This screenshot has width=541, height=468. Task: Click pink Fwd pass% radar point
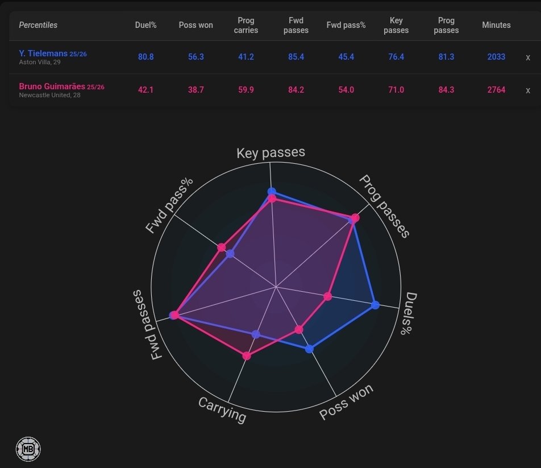click(222, 247)
